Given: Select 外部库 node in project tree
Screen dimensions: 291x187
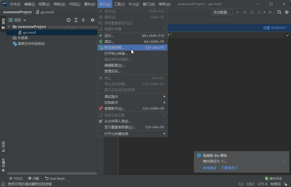Looking at the screenshot, I should pos(20,38).
